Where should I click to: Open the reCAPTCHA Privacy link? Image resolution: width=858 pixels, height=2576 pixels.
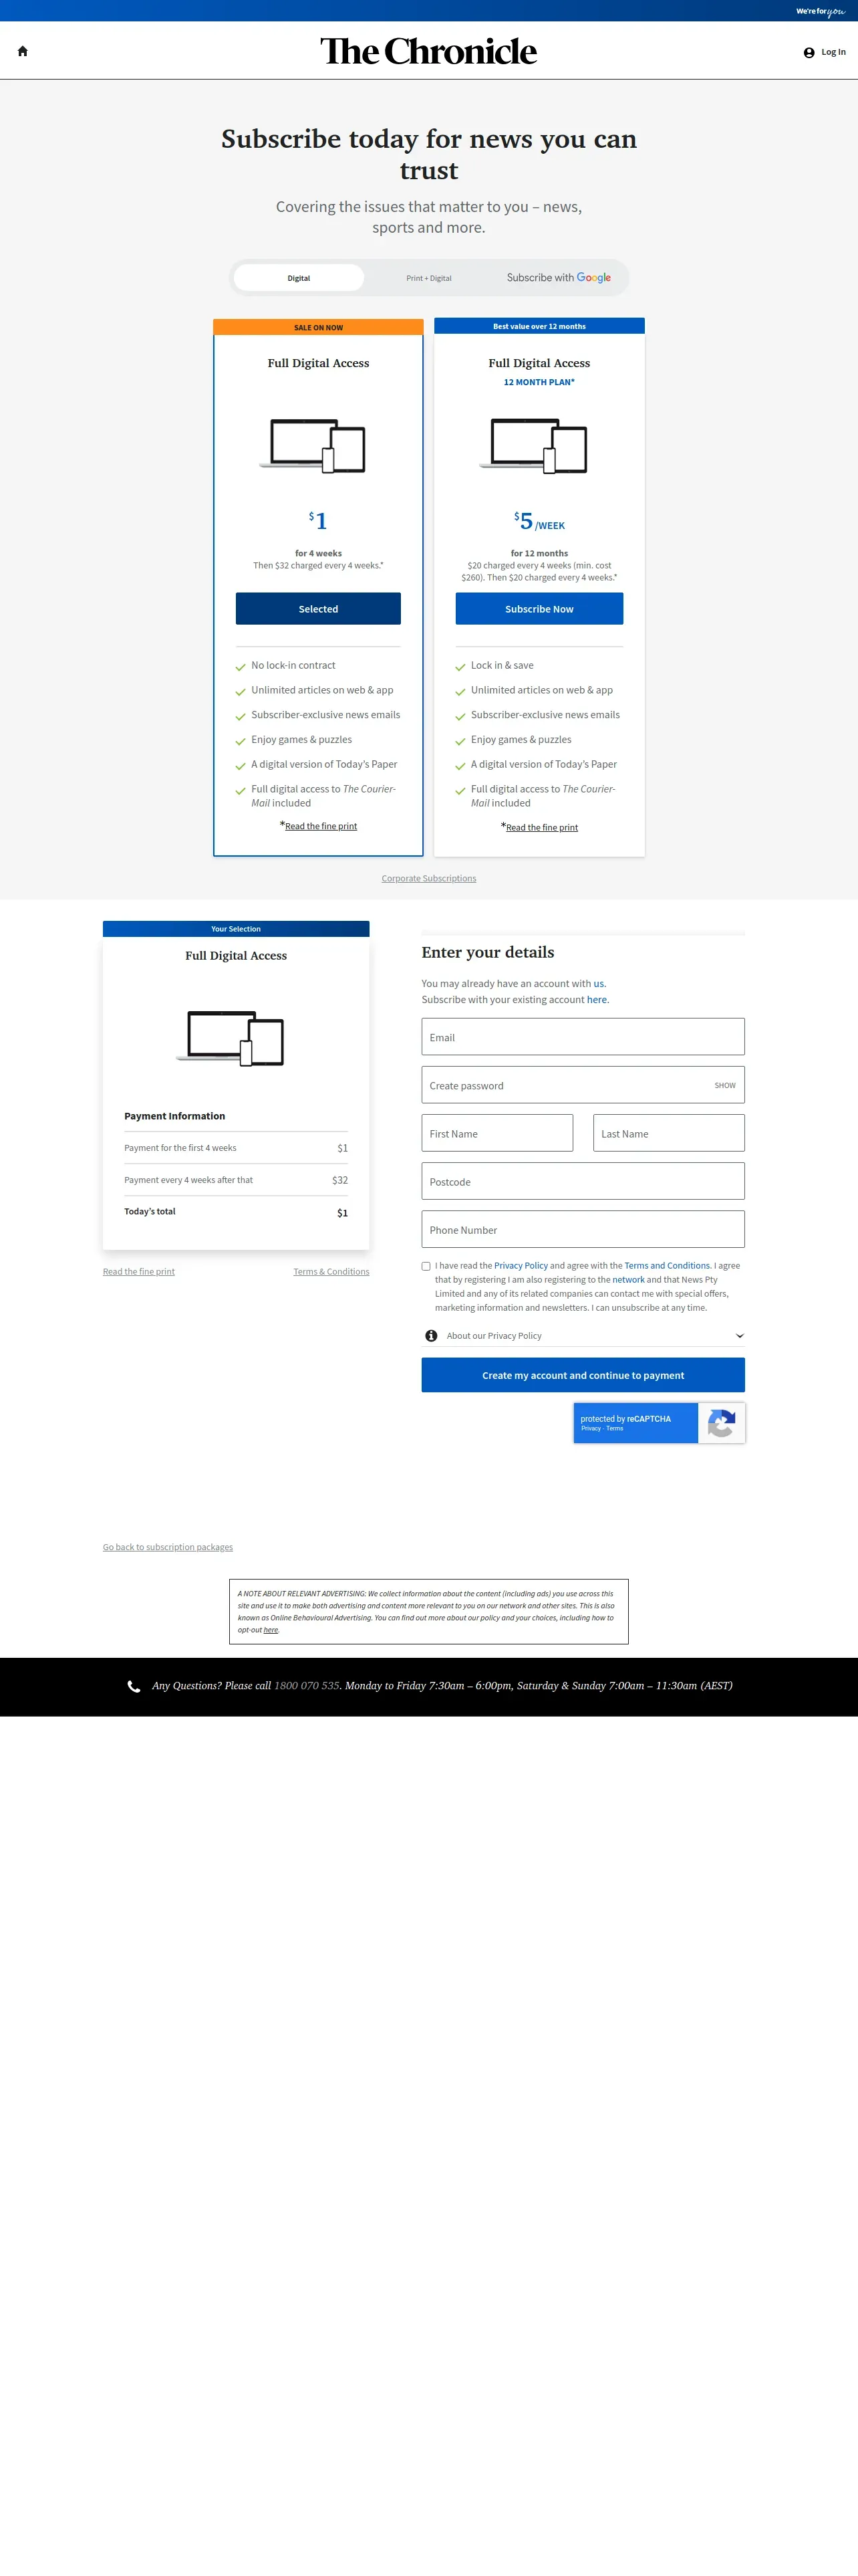point(591,1428)
